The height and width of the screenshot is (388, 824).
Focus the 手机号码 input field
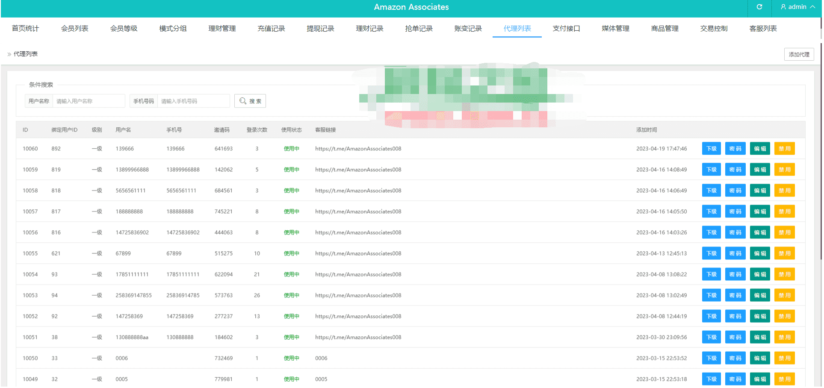click(193, 101)
